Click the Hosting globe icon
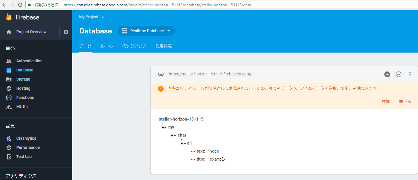The width and height of the screenshot is (418, 180). tap(9, 88)
